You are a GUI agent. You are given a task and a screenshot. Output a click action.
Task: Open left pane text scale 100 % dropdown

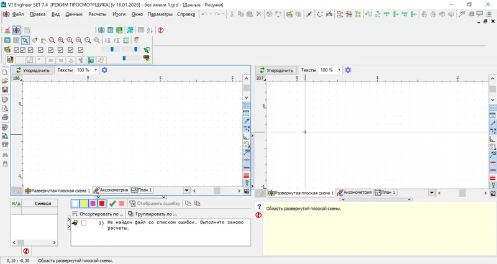(x=96, y=70)
